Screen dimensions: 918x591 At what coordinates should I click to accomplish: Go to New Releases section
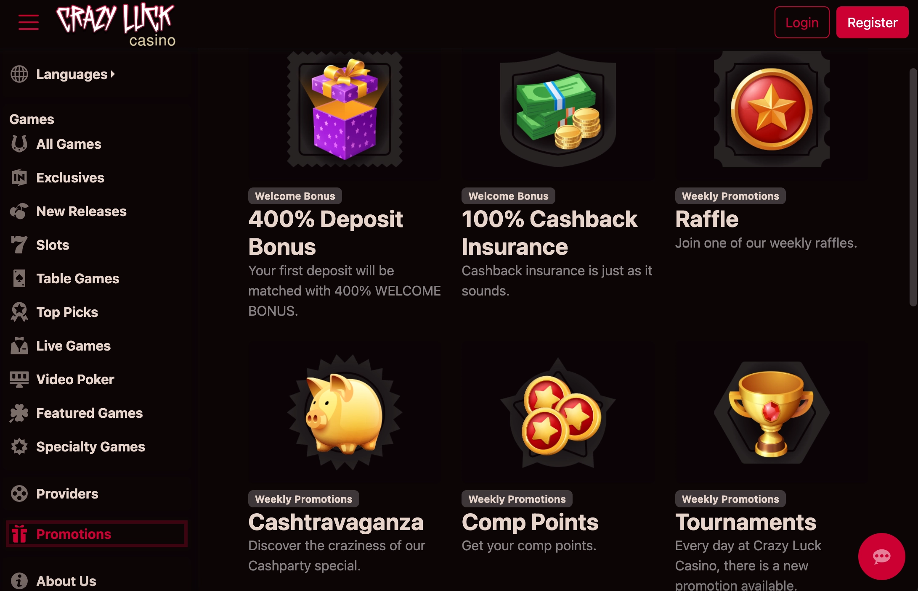pyautogui.click(x=81, y=211)
